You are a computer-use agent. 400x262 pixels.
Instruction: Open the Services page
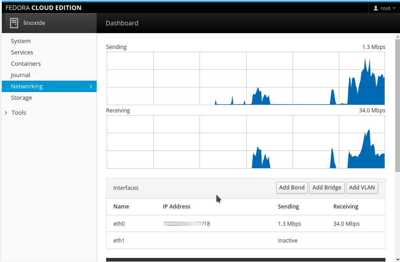click(22, 52)
